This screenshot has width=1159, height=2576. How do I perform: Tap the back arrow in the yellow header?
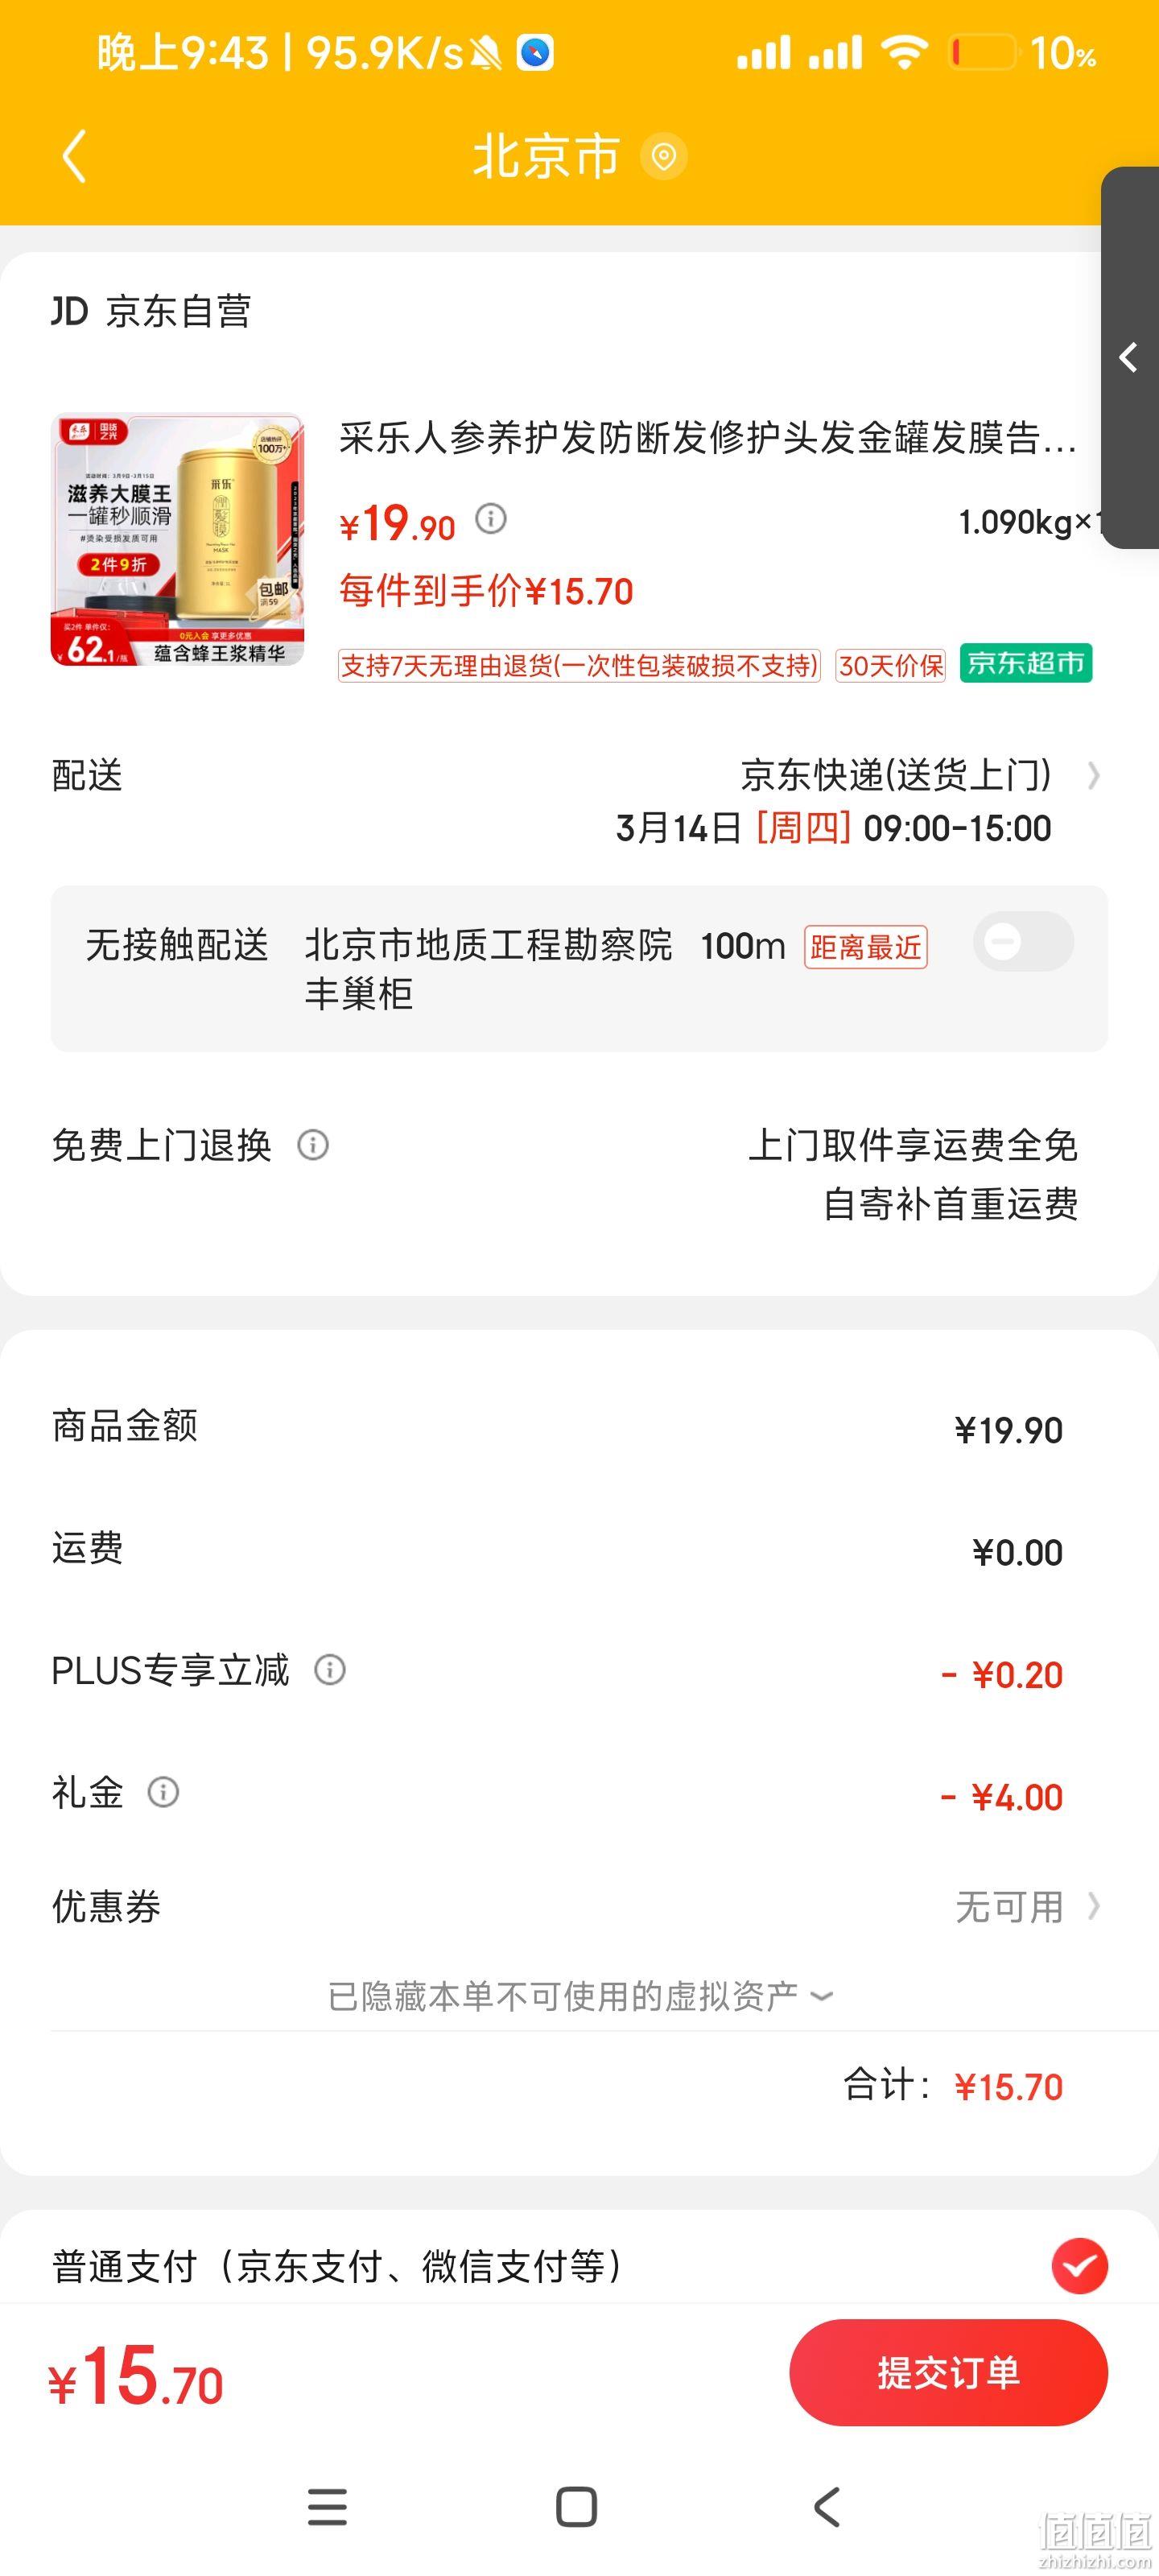click(75, 156)
